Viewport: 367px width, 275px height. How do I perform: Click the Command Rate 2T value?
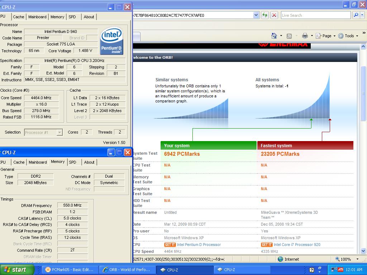click(x=72, y=250)
